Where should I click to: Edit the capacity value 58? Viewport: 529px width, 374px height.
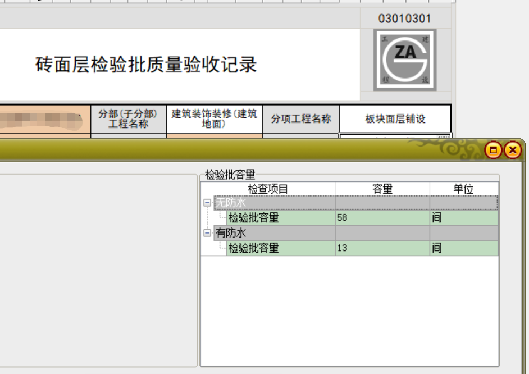382,218
